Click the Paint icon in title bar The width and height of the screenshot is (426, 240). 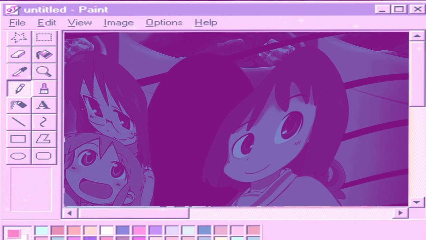click(x=13, y=10)
